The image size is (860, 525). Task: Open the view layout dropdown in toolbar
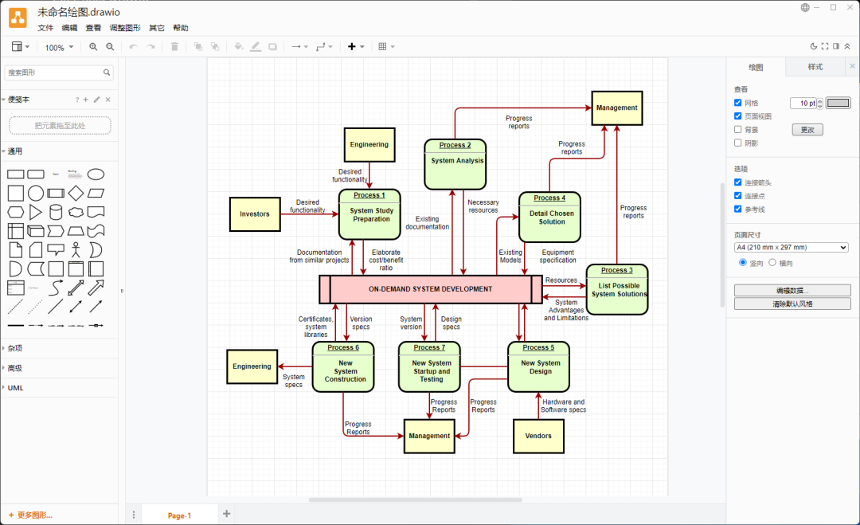pyautogui.click(x=21, y=47)
